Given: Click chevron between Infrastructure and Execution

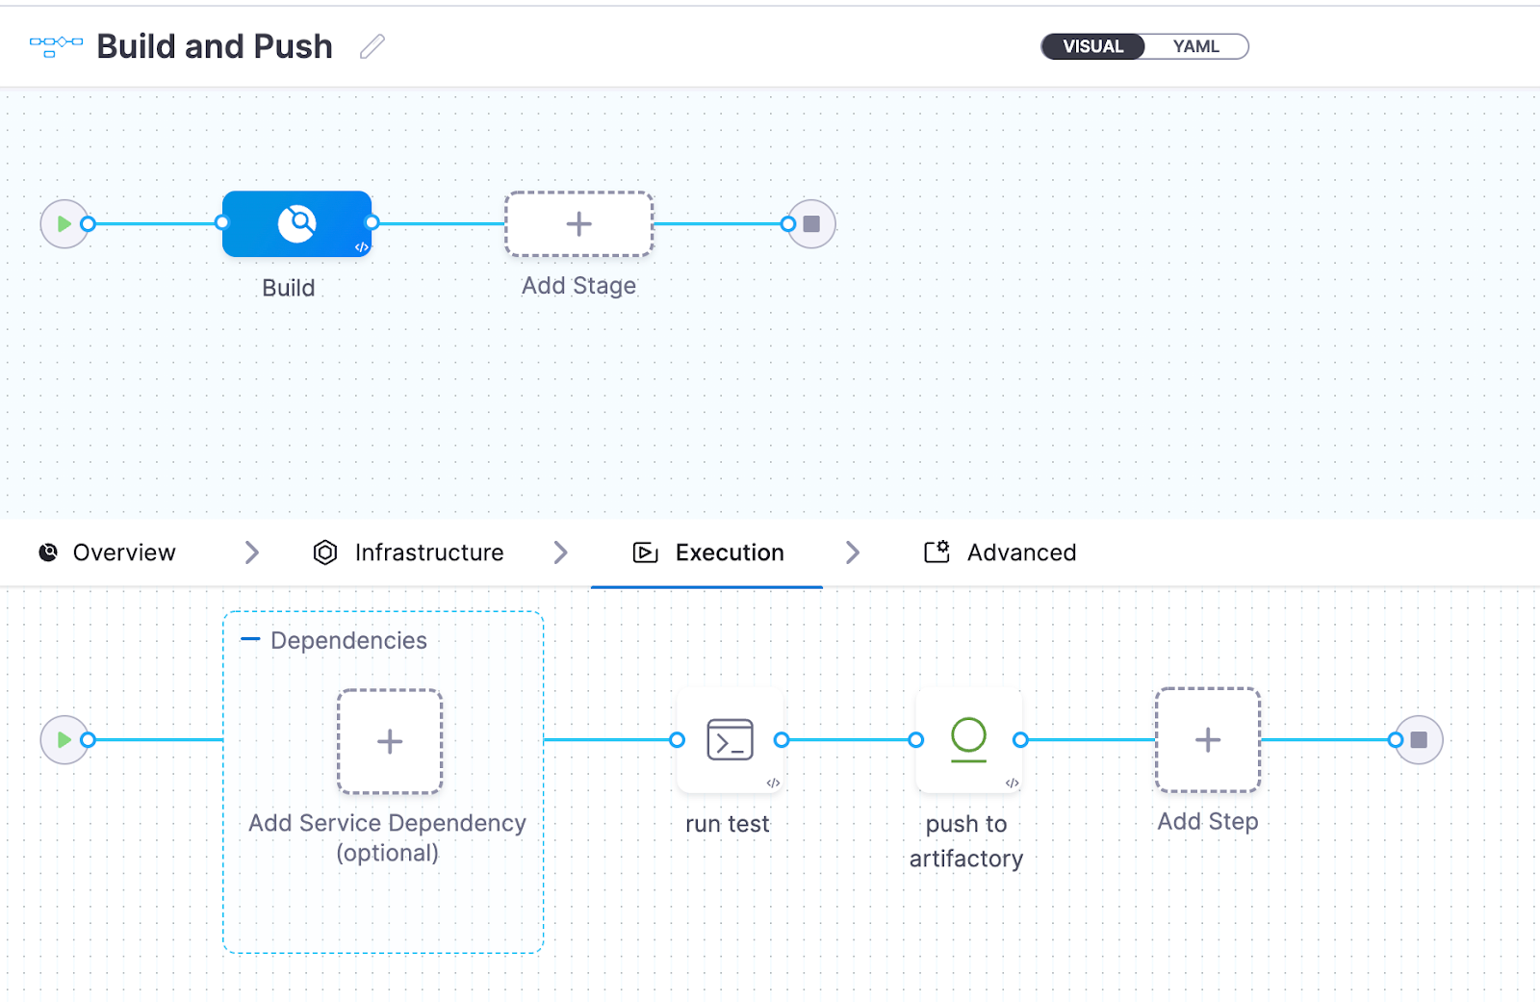Looking at the screenshot, I should (x=561, y=552).
